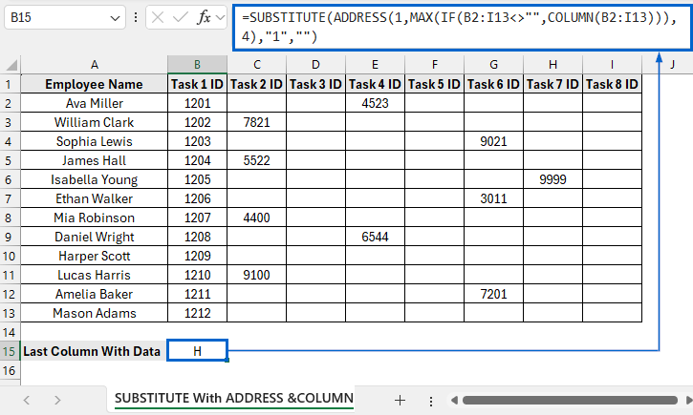693x415 pixels.
Task: Select row 15 header
Action: (x=10, y=351)
